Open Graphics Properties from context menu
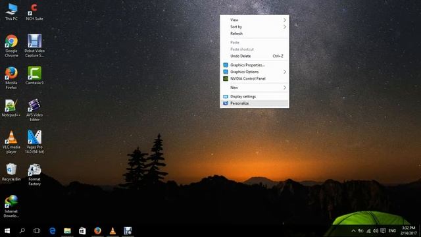 [255, 65]
